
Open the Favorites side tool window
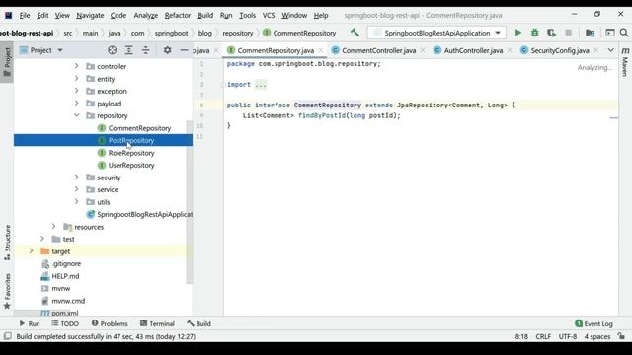coord(7,291)
